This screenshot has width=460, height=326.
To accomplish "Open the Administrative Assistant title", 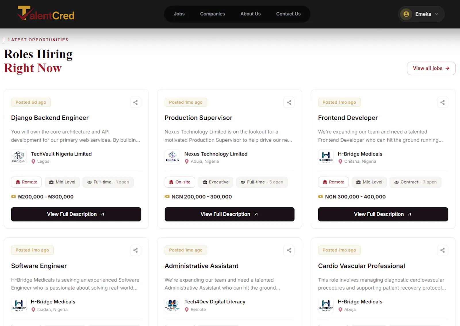I will tap(202, 266).
